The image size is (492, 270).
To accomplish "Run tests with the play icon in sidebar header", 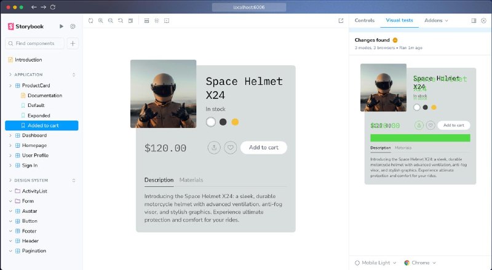I will [61, 26].
